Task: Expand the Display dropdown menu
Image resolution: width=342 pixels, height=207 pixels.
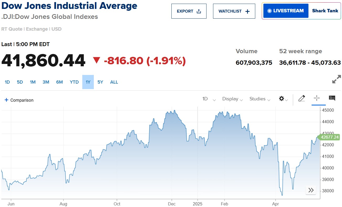Action: 232,99
